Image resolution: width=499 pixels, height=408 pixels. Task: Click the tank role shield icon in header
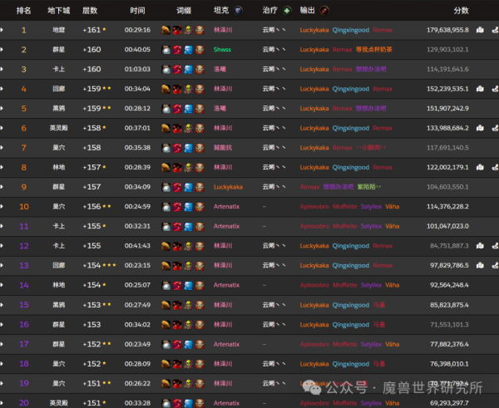point(240,11)
